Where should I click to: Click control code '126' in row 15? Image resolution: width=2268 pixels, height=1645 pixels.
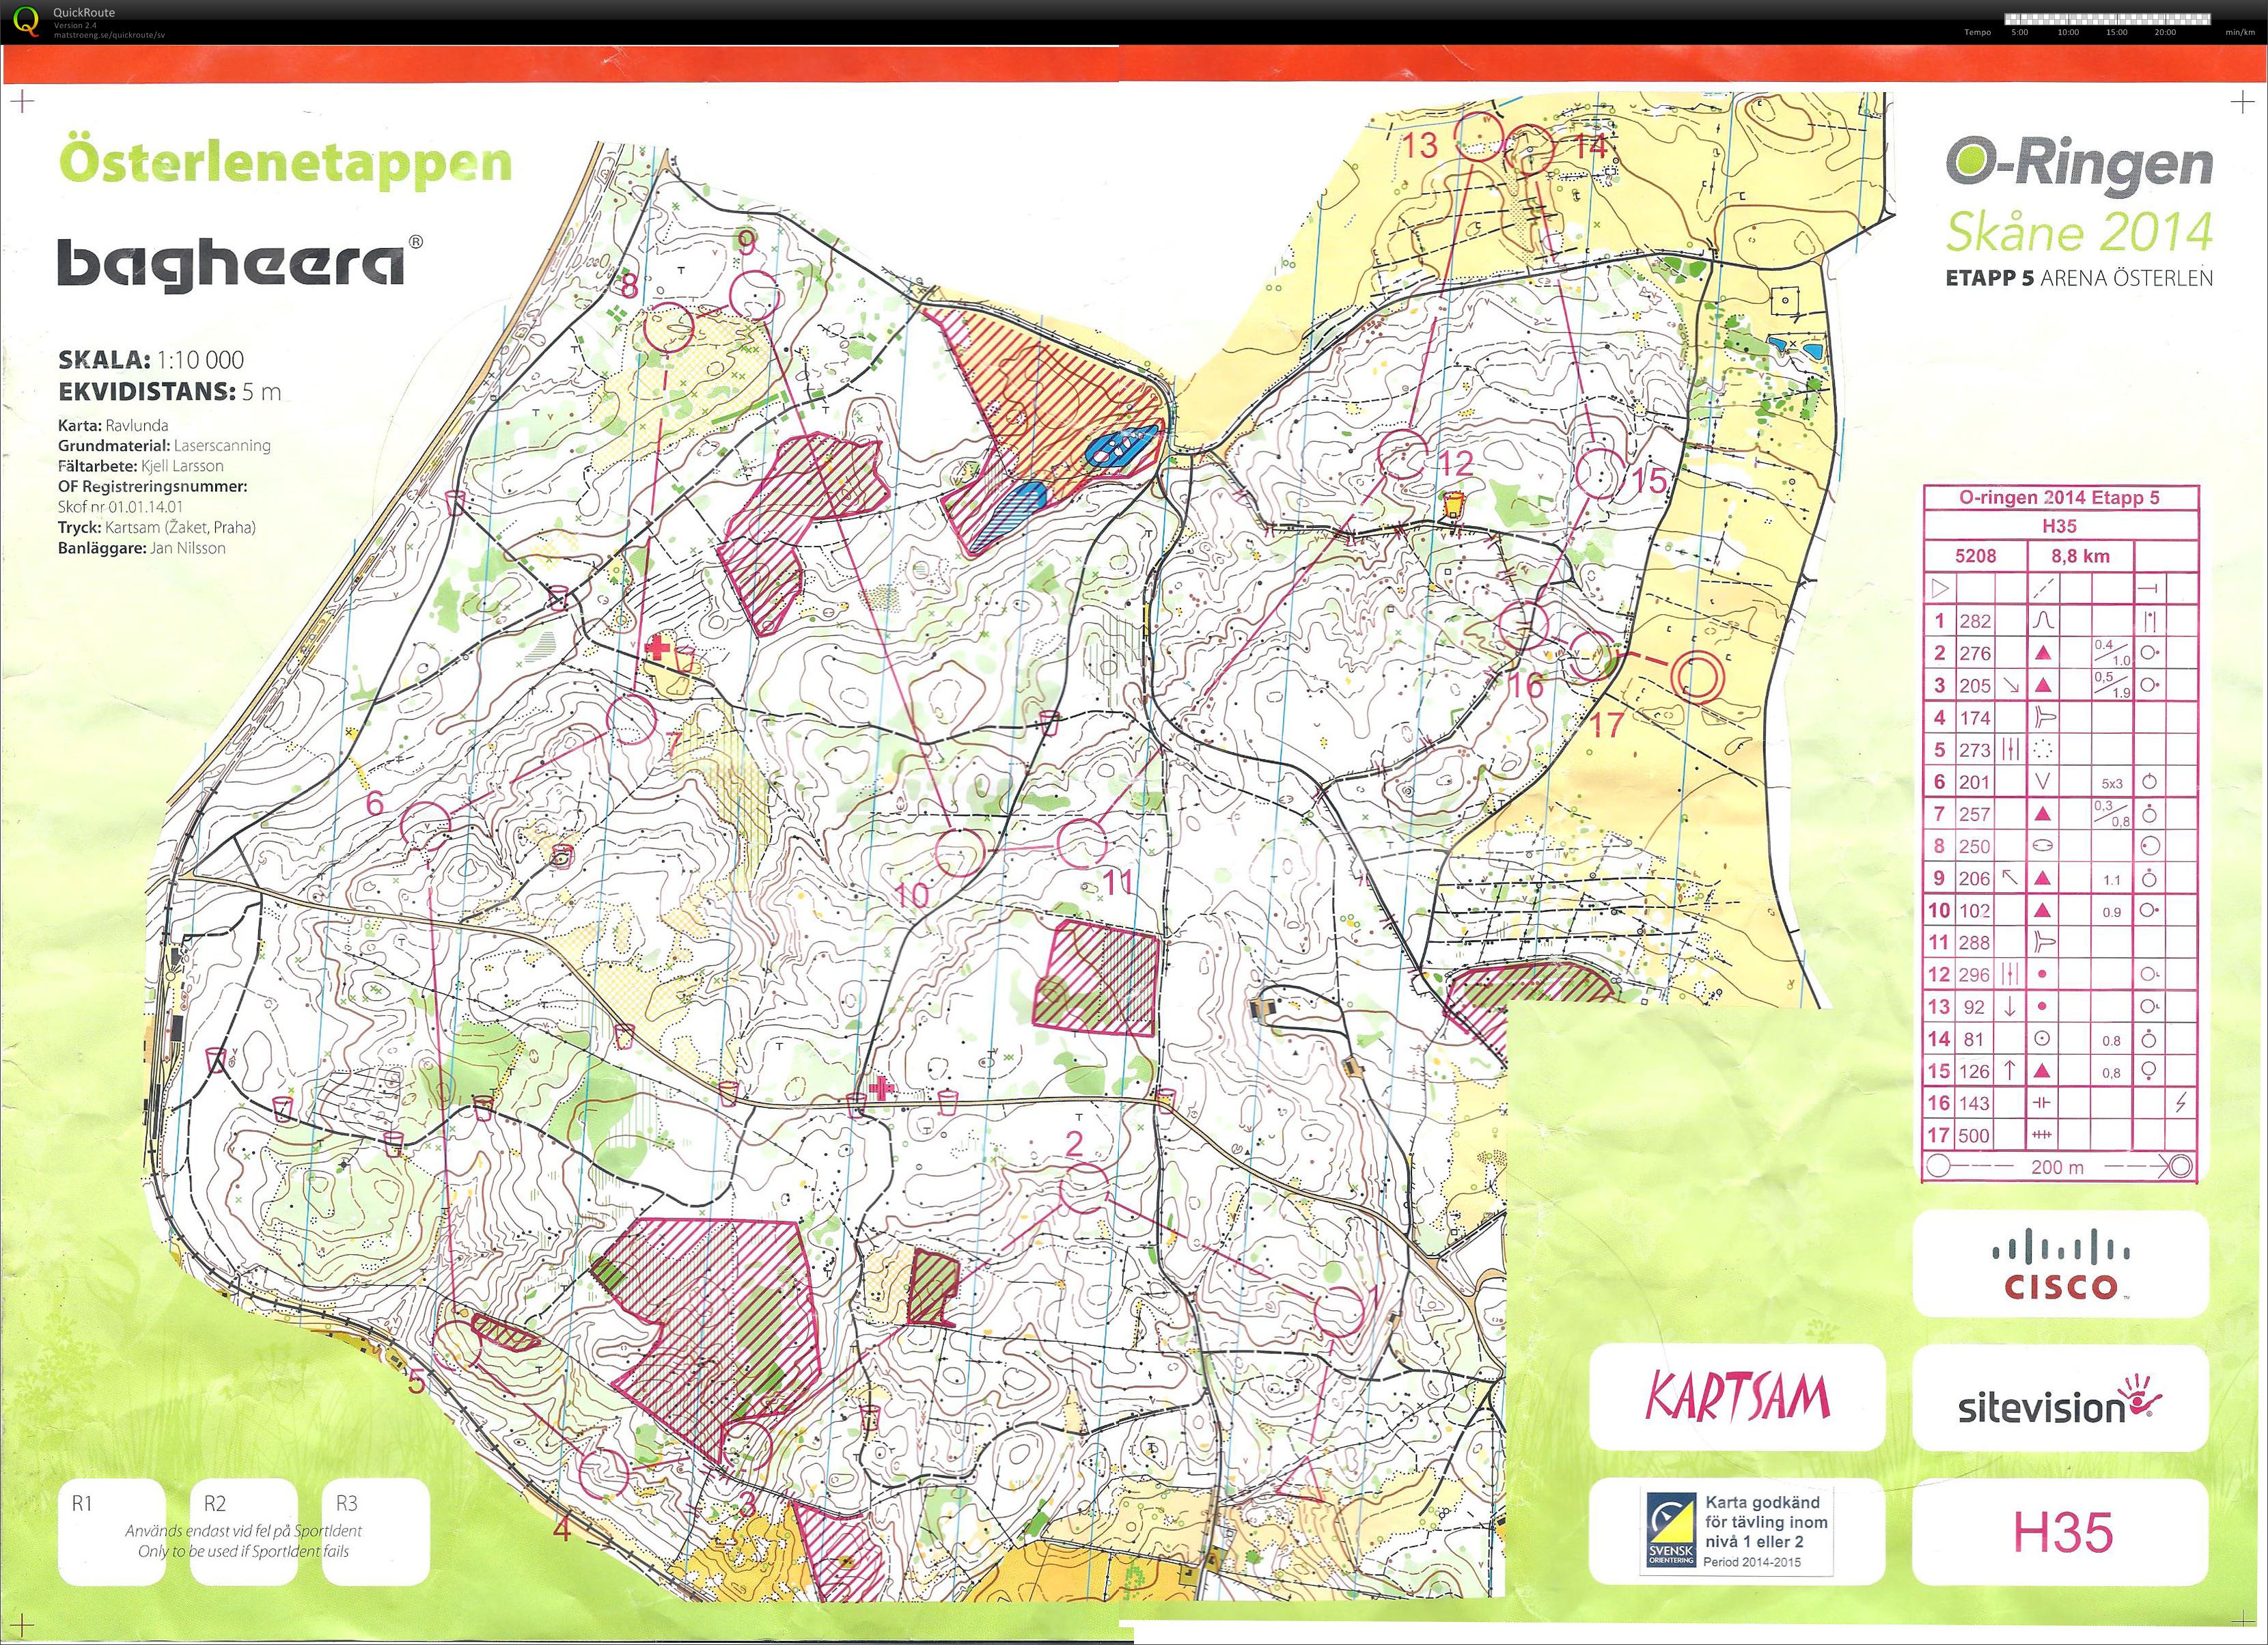click(1975, 1071)
